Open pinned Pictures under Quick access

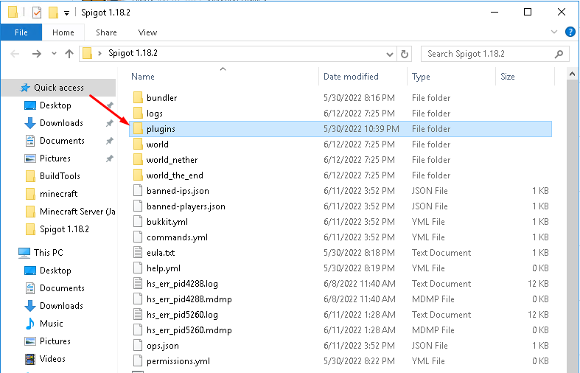click(x=55, y=158)
